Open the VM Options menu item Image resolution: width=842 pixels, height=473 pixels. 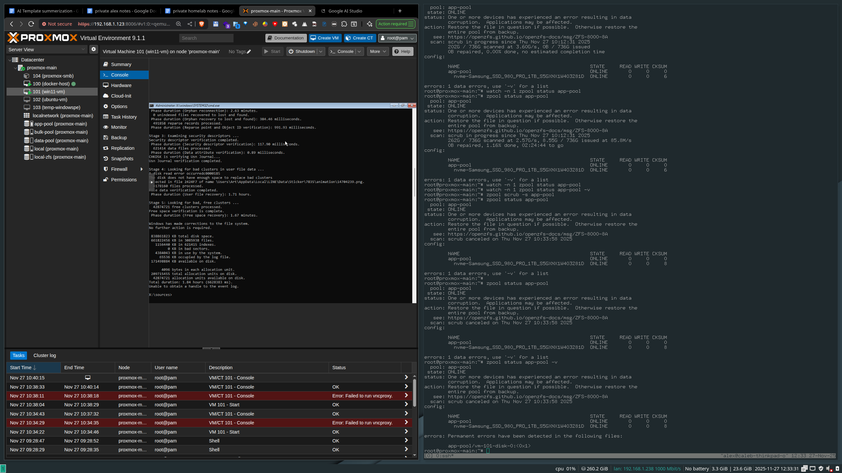pos(124,106)
